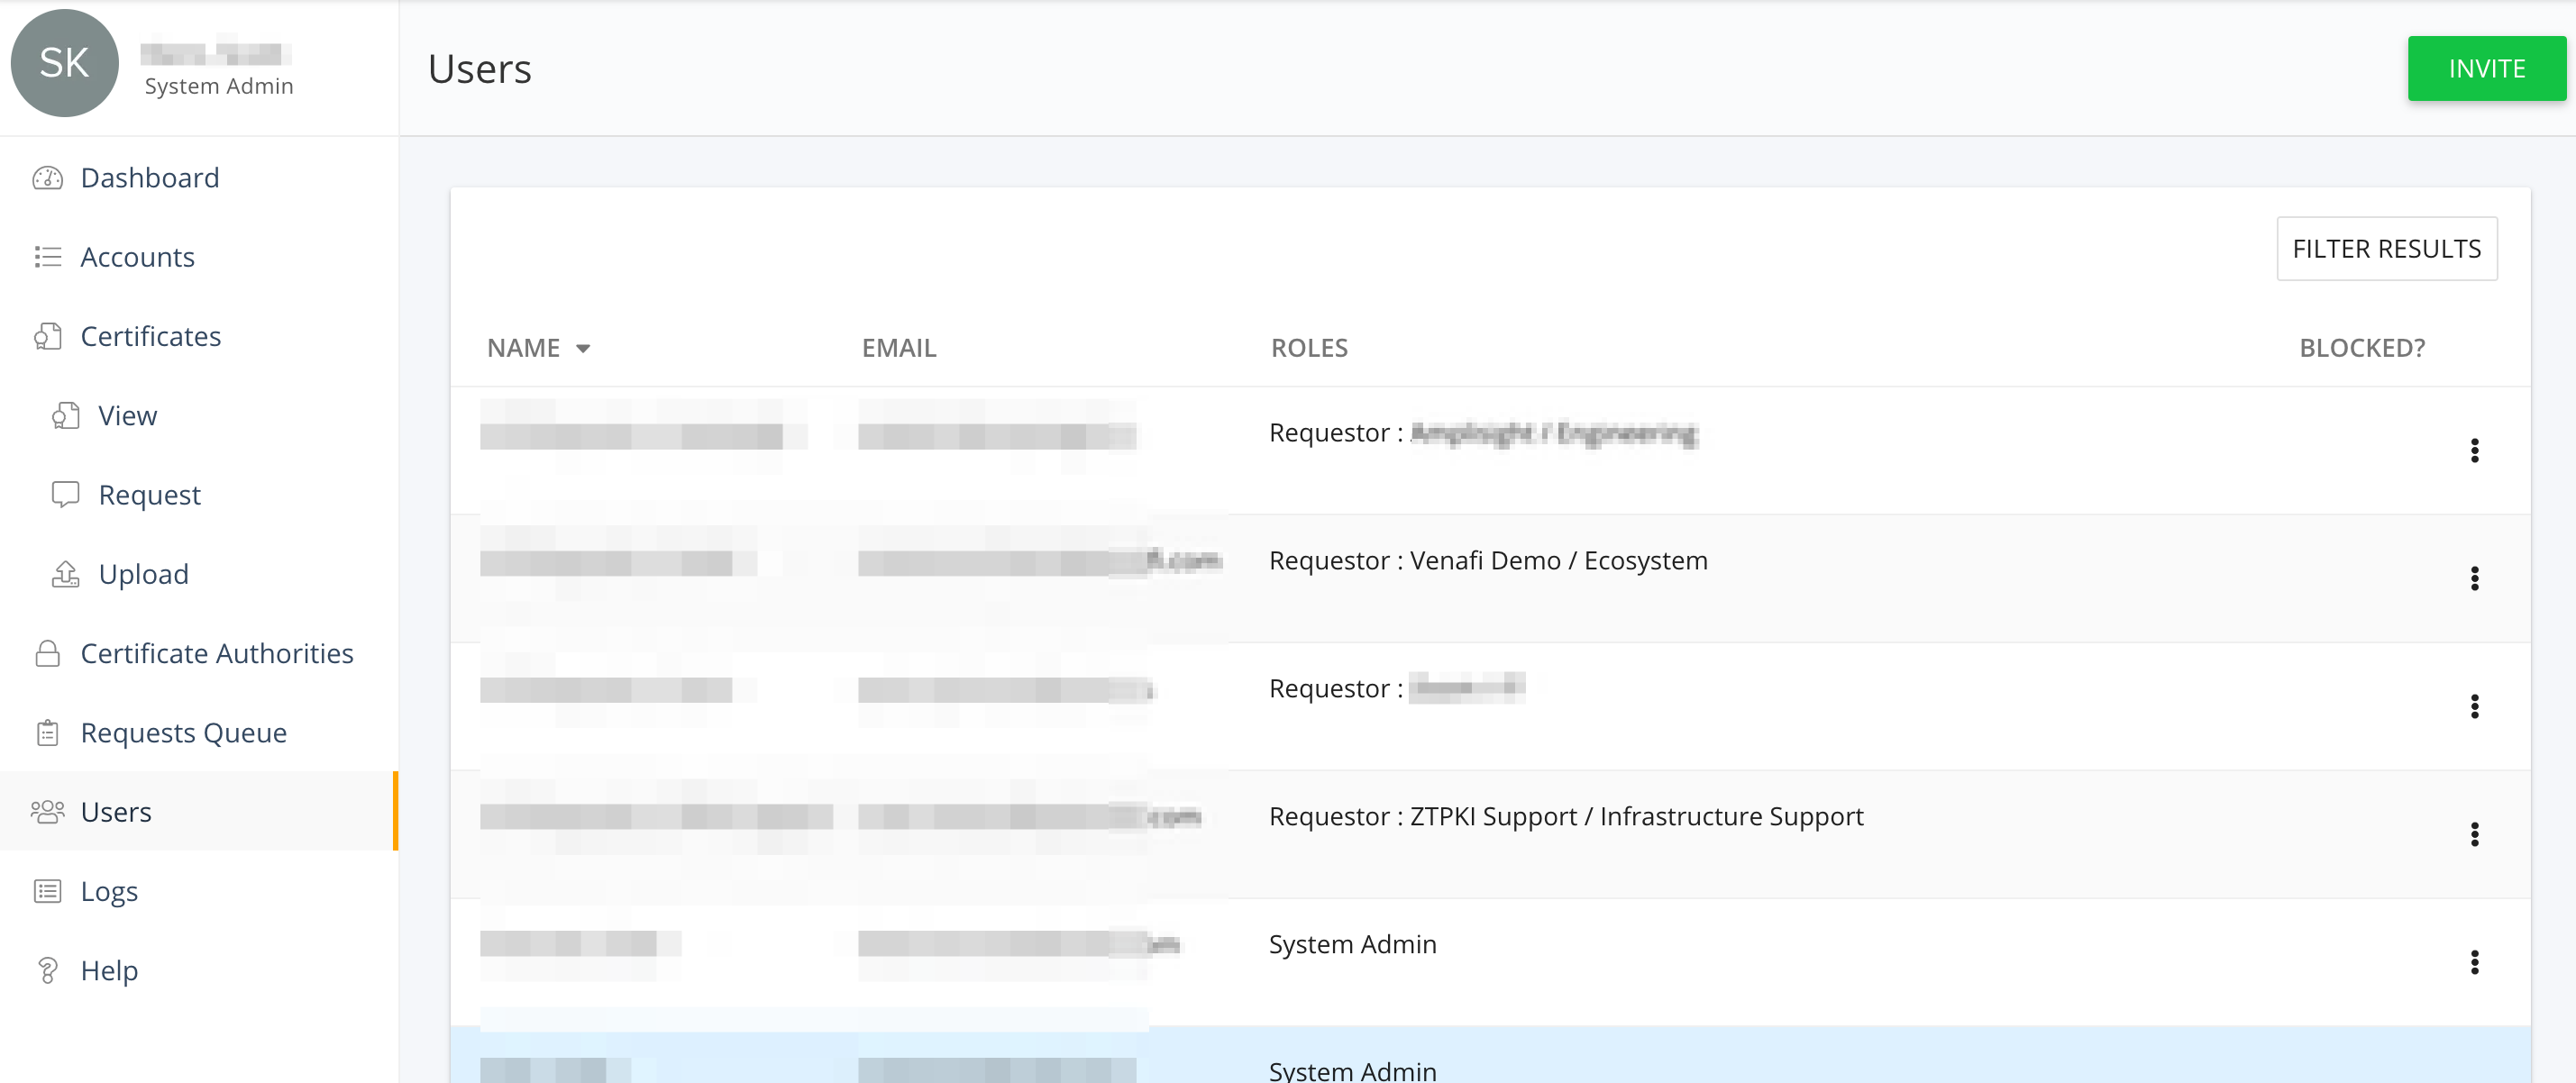Open the Dashboard menu item
Screen dimensions: 2576x1083
(199, 178)
